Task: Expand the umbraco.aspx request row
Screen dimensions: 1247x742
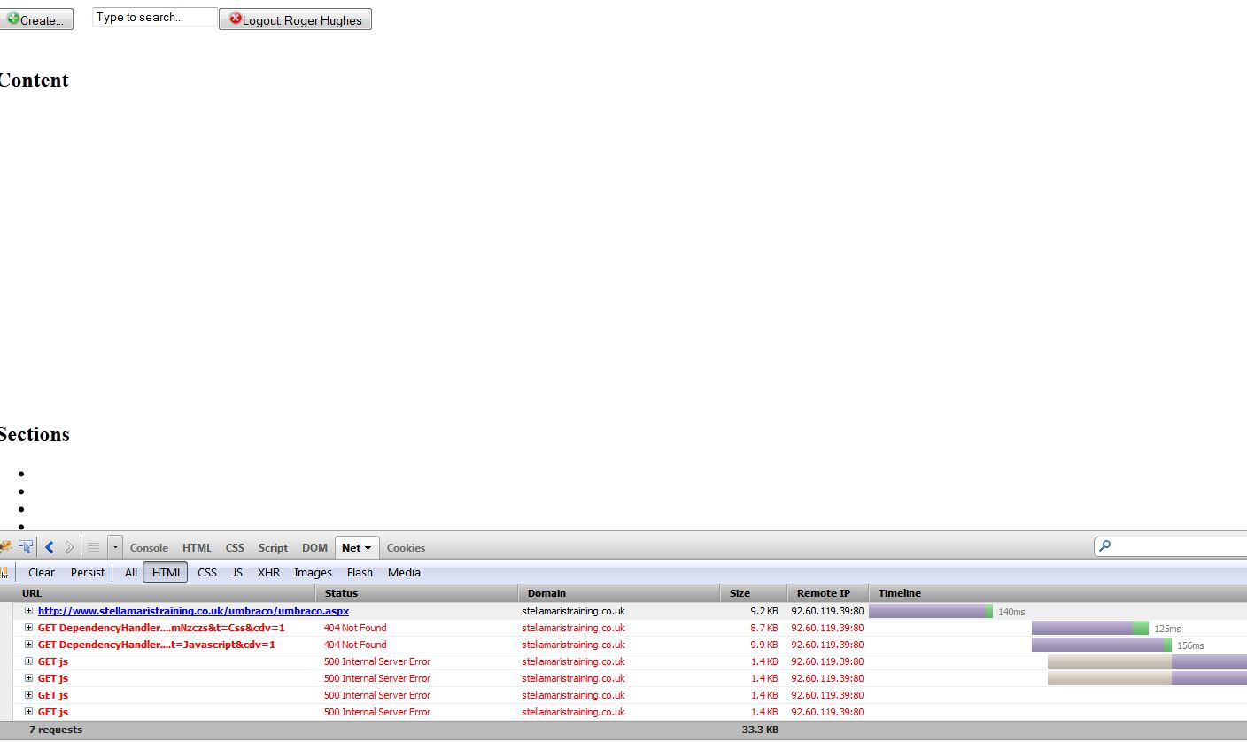Action: 28,611
